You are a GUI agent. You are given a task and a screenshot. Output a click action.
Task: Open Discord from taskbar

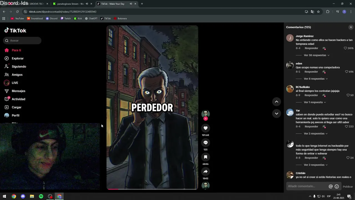pyautogui.click(x=23, y=196)
